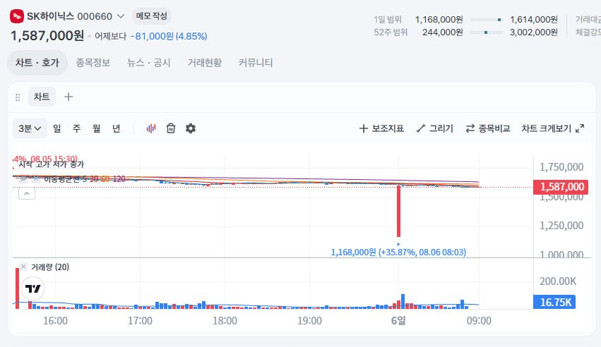
Task: Select the 주 weekly chart interval
Action: pos(77,128)
